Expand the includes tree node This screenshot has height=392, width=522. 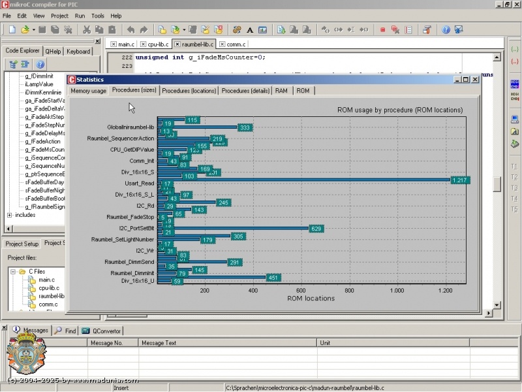(x=9, y=215)
